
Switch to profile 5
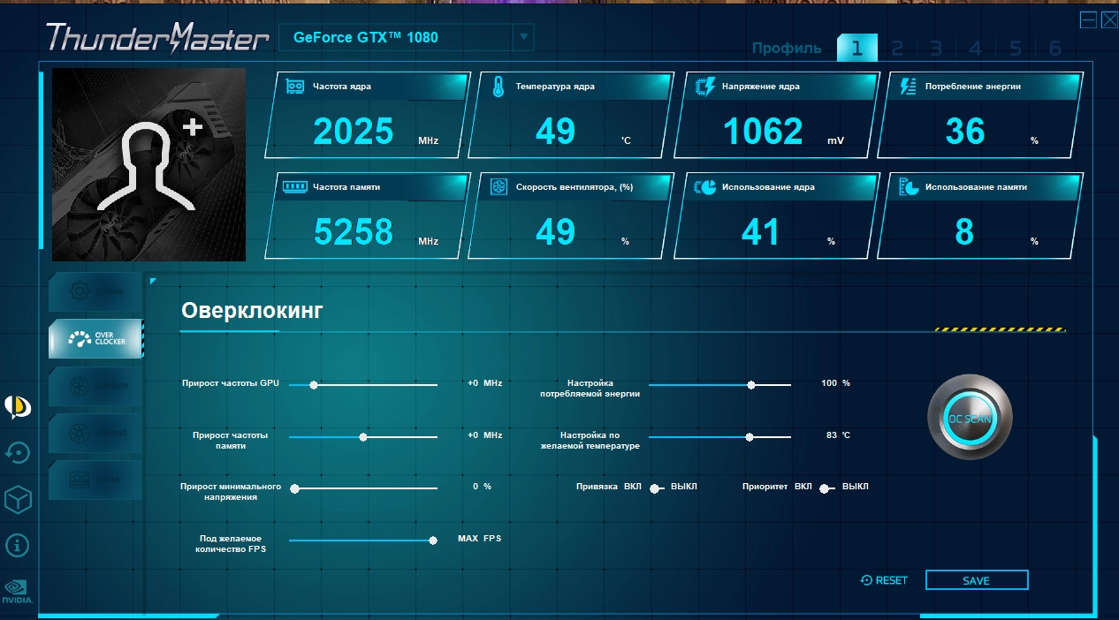[1016, 48]
